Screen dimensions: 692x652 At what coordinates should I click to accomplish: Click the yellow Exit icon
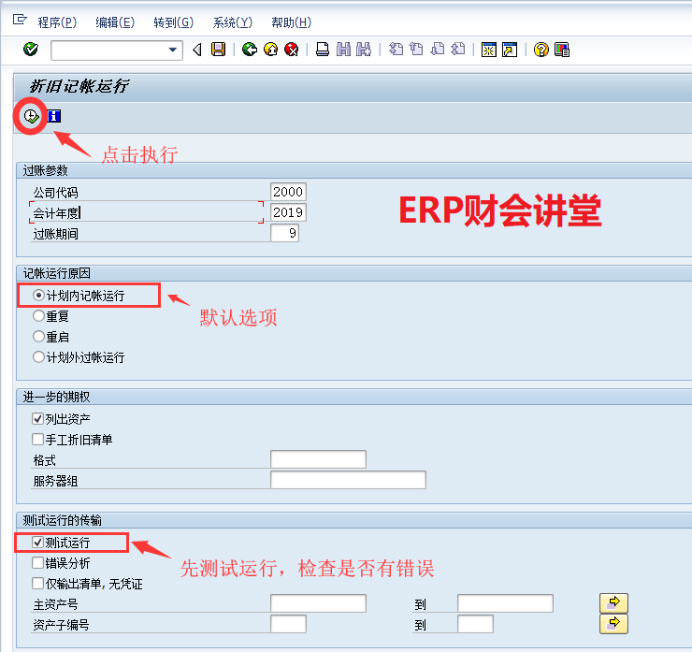coord(270,50)
